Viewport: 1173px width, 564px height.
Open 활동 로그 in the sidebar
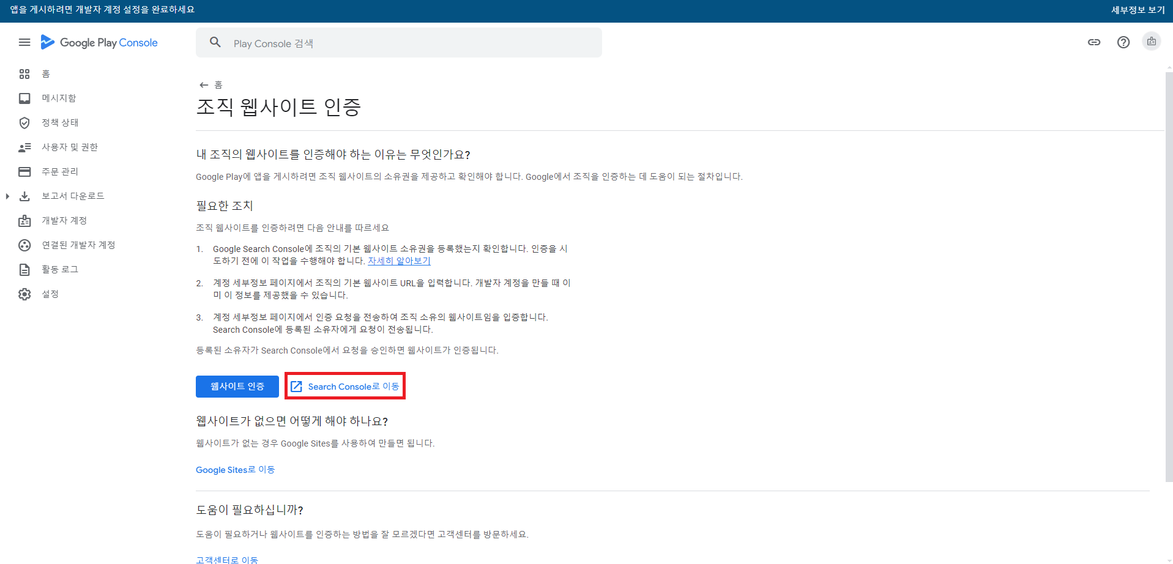pos(60,270)
